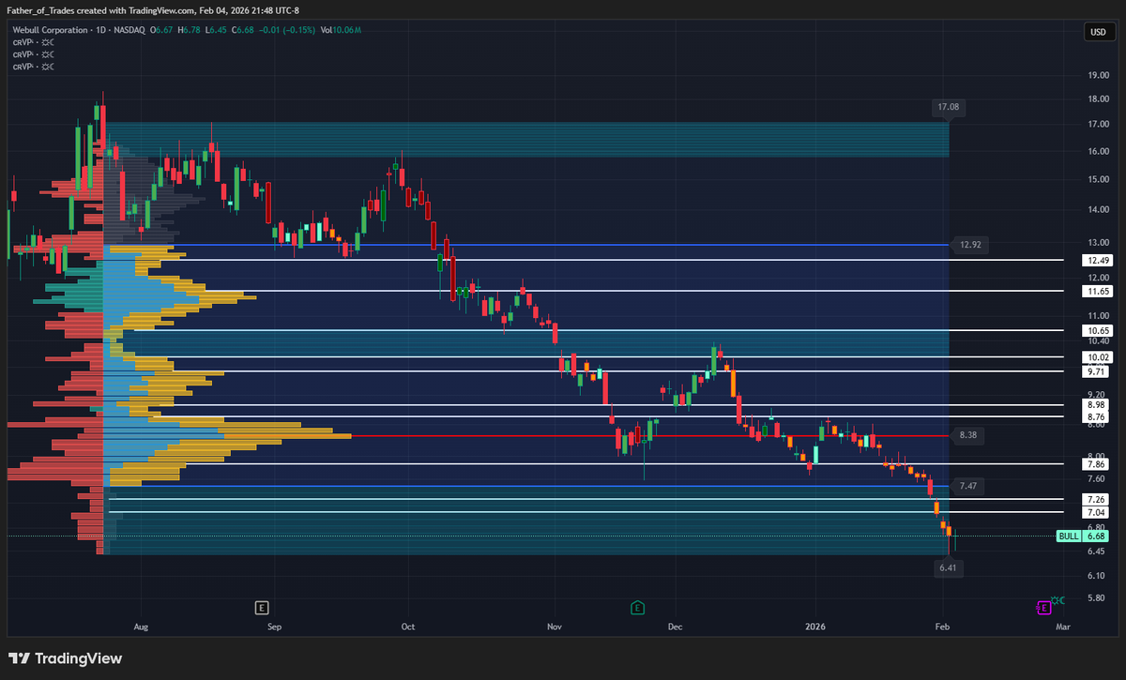
Task: Click the 7.47 price label on the chart
Action: pos(966,486)
